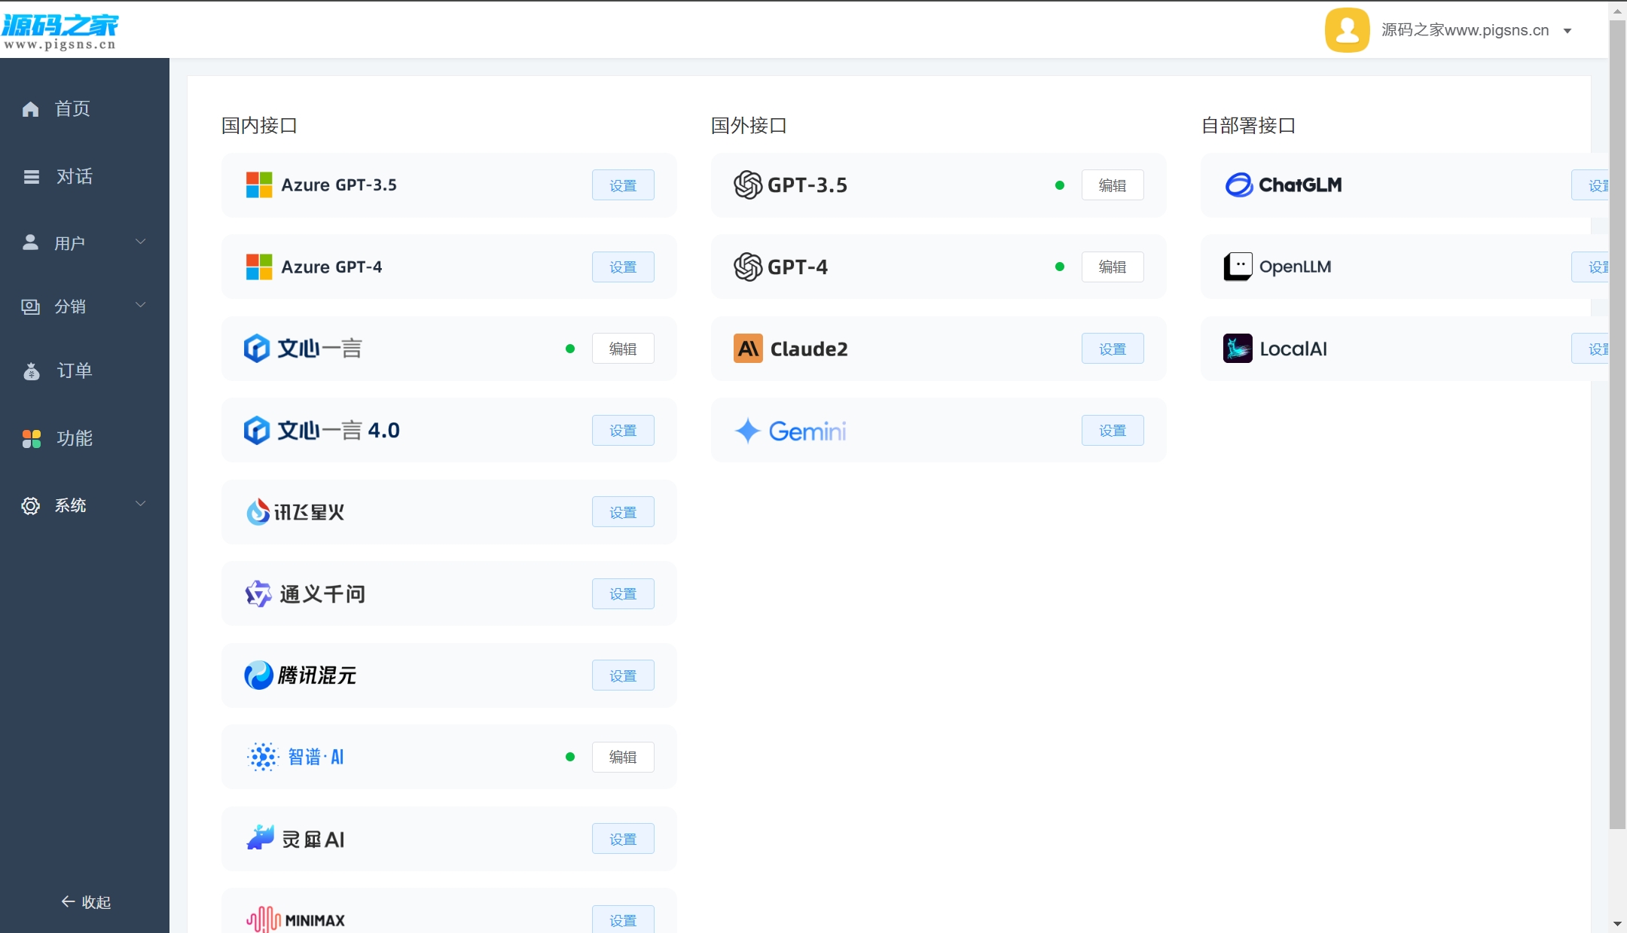Click 设置 for OpenLLM
Screen dimensions: 1627x933
click(1590, 267)
